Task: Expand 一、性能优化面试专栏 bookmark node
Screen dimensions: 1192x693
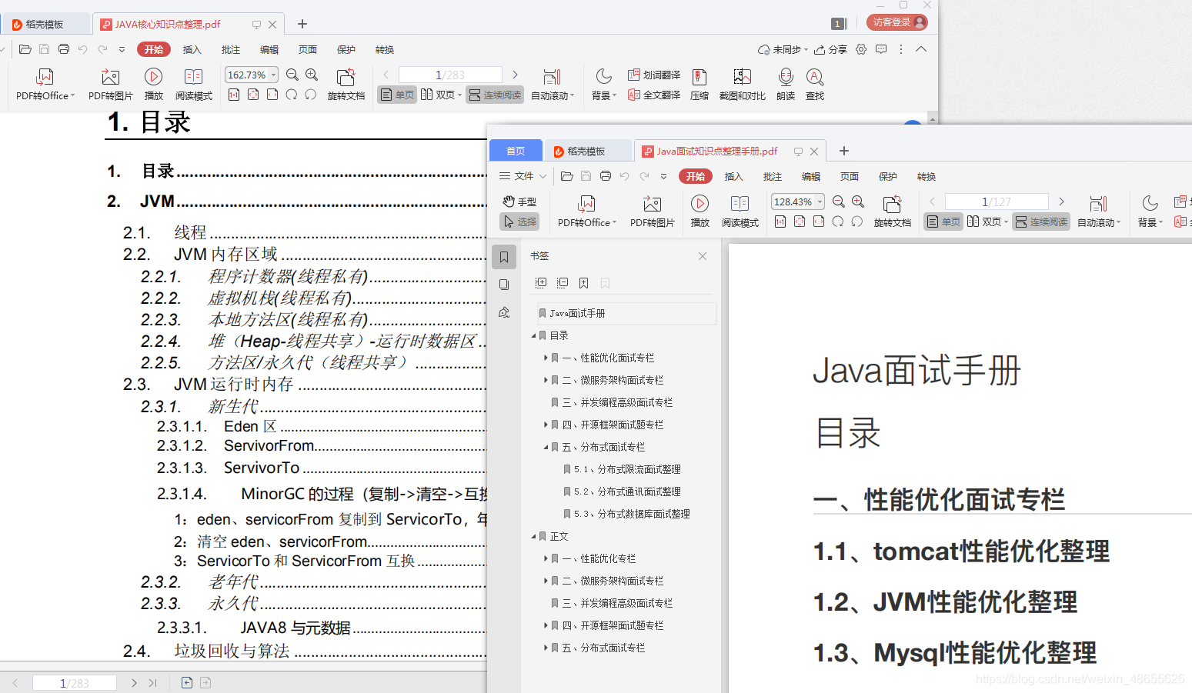Action: (x=546, y=358)
